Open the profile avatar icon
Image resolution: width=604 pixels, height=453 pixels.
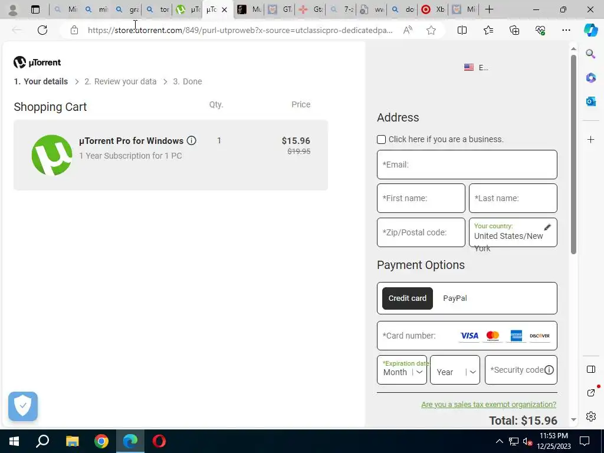click(x=13, y=9)
